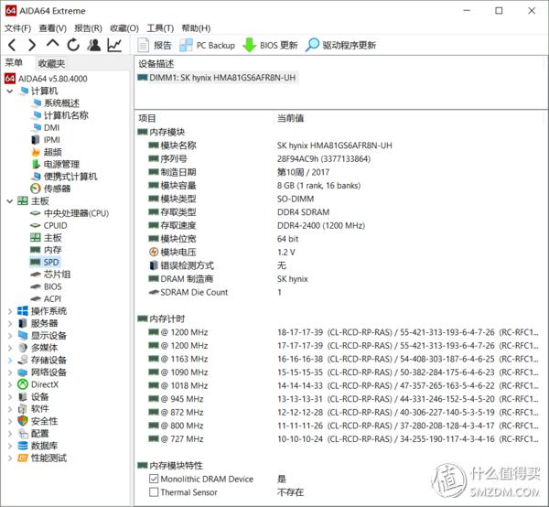Select the 模块电压 row
Screen dimensions: 549x507
pos(339,252)
